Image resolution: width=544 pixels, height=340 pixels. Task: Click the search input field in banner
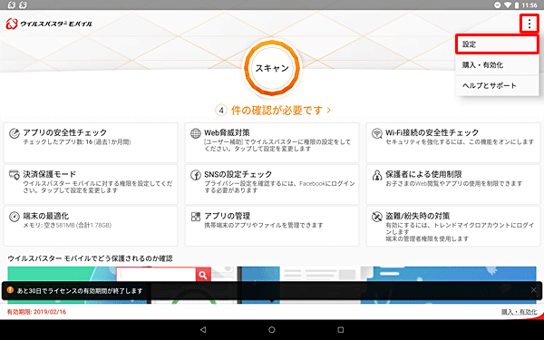coord(156,275)
